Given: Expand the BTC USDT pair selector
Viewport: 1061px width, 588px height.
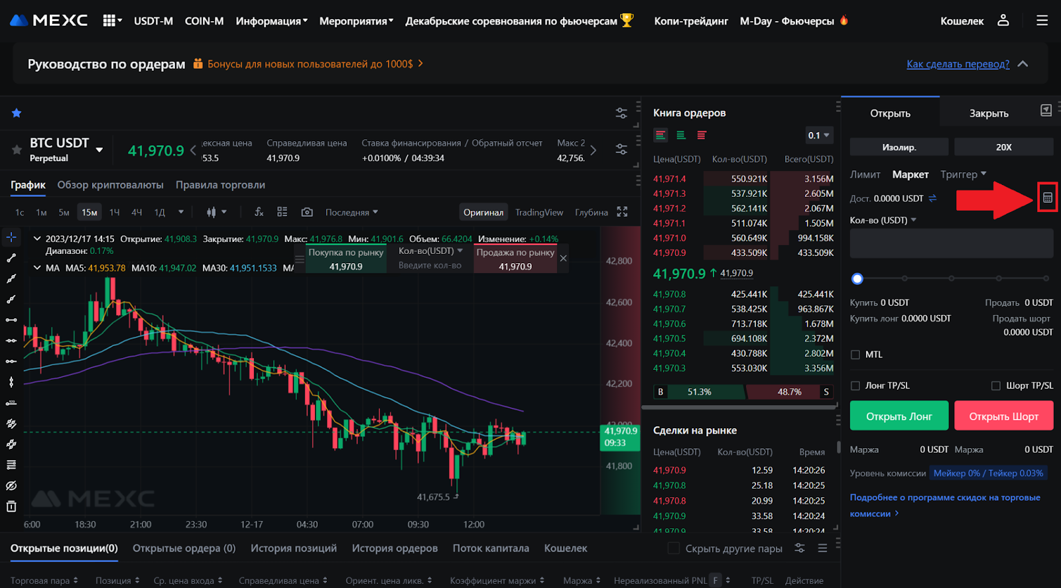Looking at the screenshot, I should [x=99, y=150].
